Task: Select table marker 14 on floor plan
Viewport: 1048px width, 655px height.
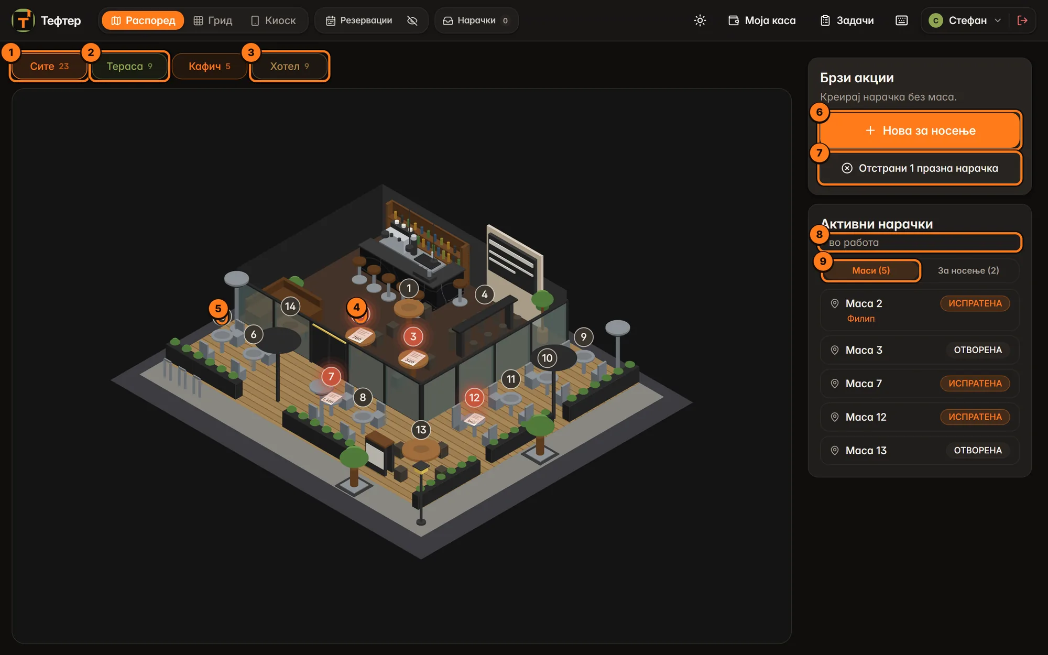Action: pyautogui.click(x=290, y=307)
